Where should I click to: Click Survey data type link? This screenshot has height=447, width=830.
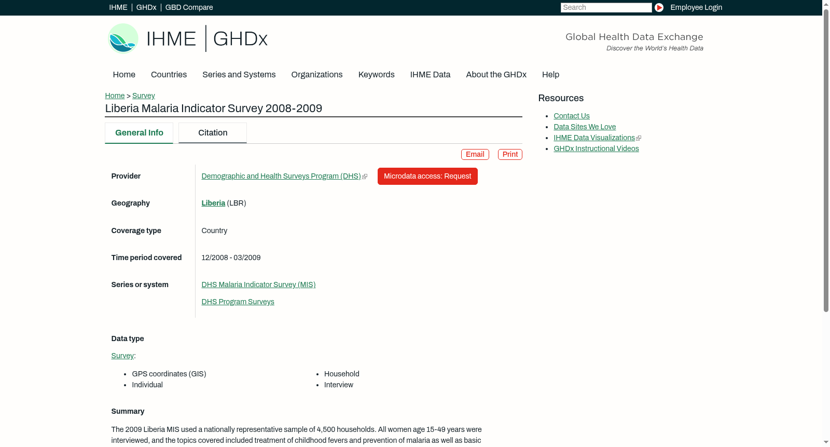coord(122,356)
